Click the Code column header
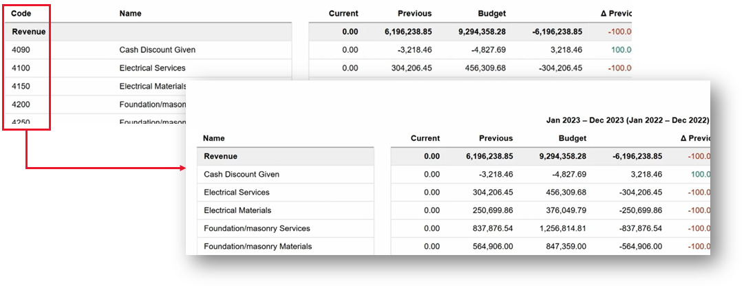The image size is (744, 286). pyautogui.click(x=21, y=13)
